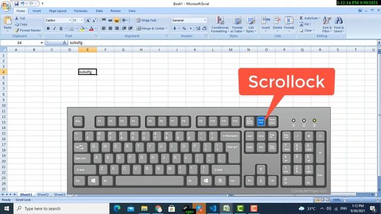Insert cells button
This screenshot has width=381, height=214.
[x=266, y=24]
